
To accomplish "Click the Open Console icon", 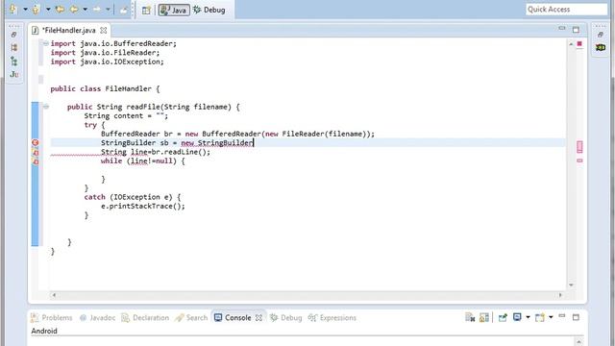I will pos(540,317).
